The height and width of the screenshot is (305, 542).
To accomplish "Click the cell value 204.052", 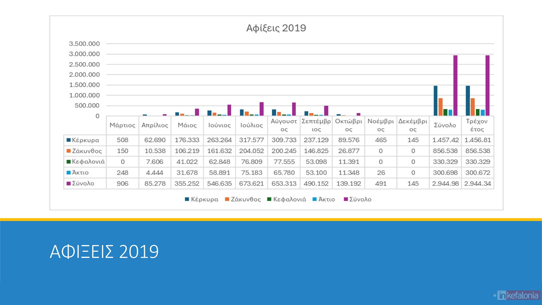I will click(252, 151).
